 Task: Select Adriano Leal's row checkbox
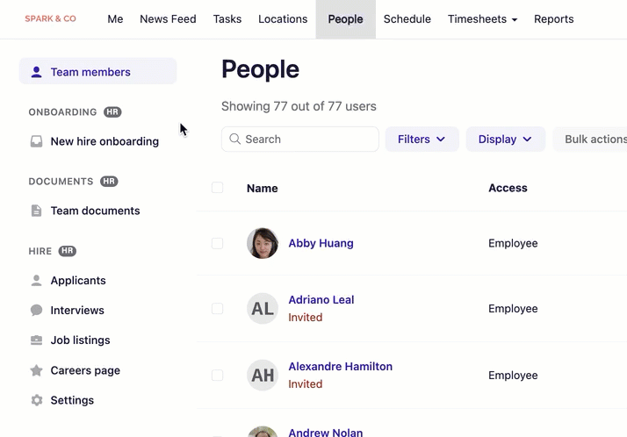[x=218, y=309]
